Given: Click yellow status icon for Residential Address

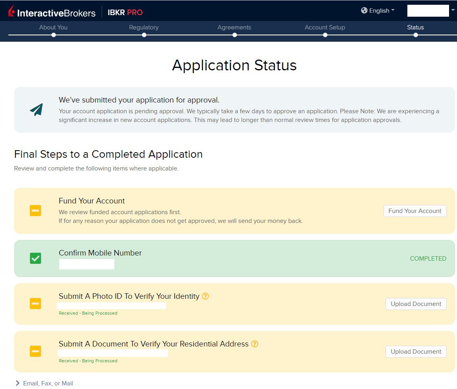Looking at the screenshot, I should coord(35,351).
